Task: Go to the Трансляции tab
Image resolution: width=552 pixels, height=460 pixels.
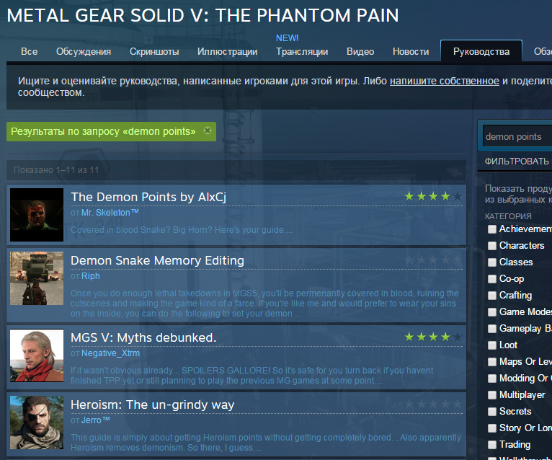Action: click(302, 51)
